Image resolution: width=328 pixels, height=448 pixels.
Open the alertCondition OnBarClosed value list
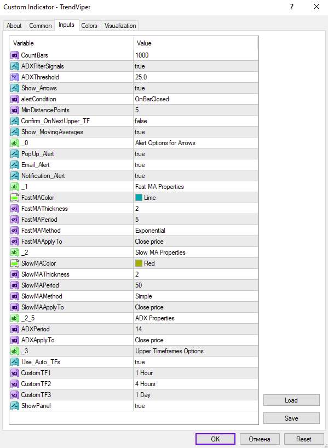tap(195, 99)
